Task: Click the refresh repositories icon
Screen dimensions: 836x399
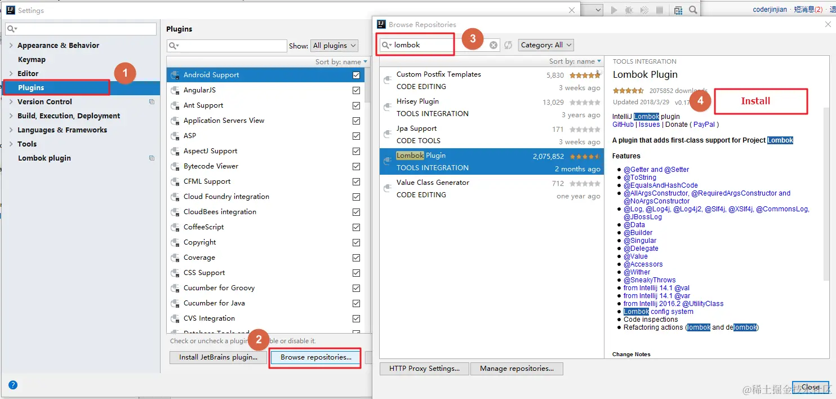Action: coord(508,45)
